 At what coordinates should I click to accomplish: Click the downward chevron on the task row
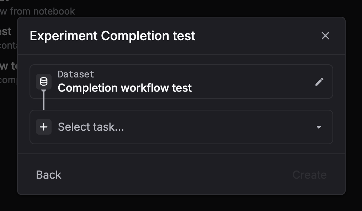click(x=319, y=127)
